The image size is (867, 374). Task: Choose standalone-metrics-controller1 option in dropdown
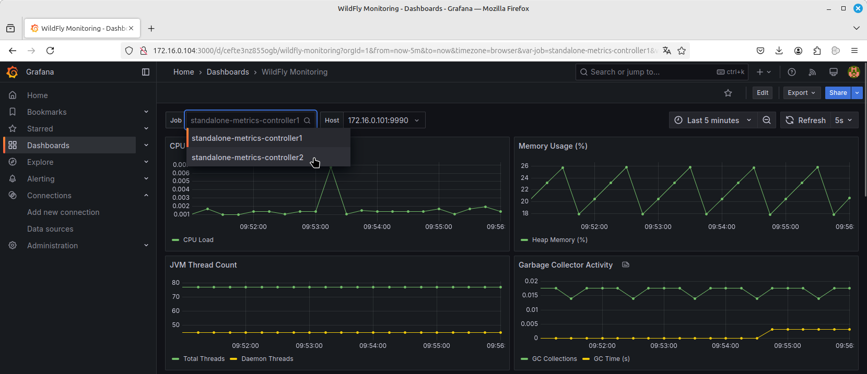[247, 138]
